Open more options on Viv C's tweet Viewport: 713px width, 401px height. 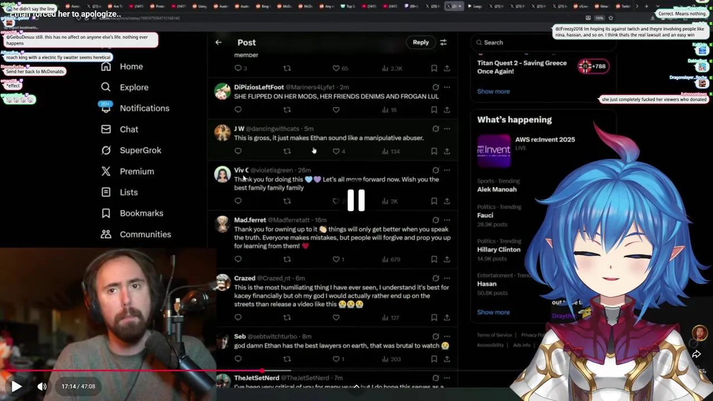click(447, 170)
